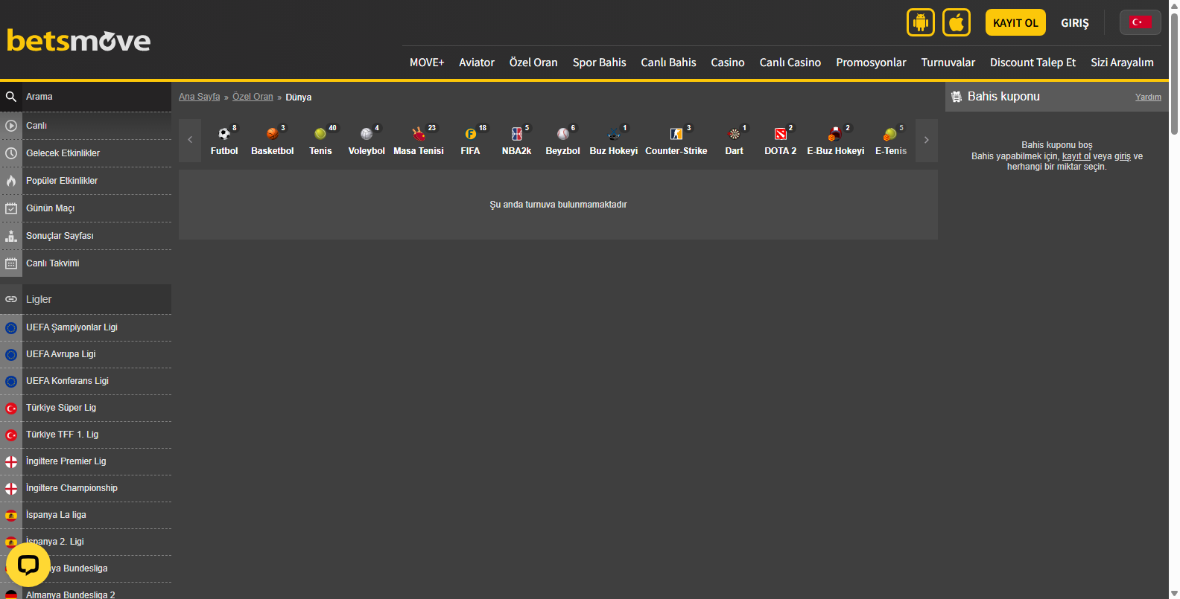
Task: Open İspanya 2. Ligi league
Action: point(86,542)
